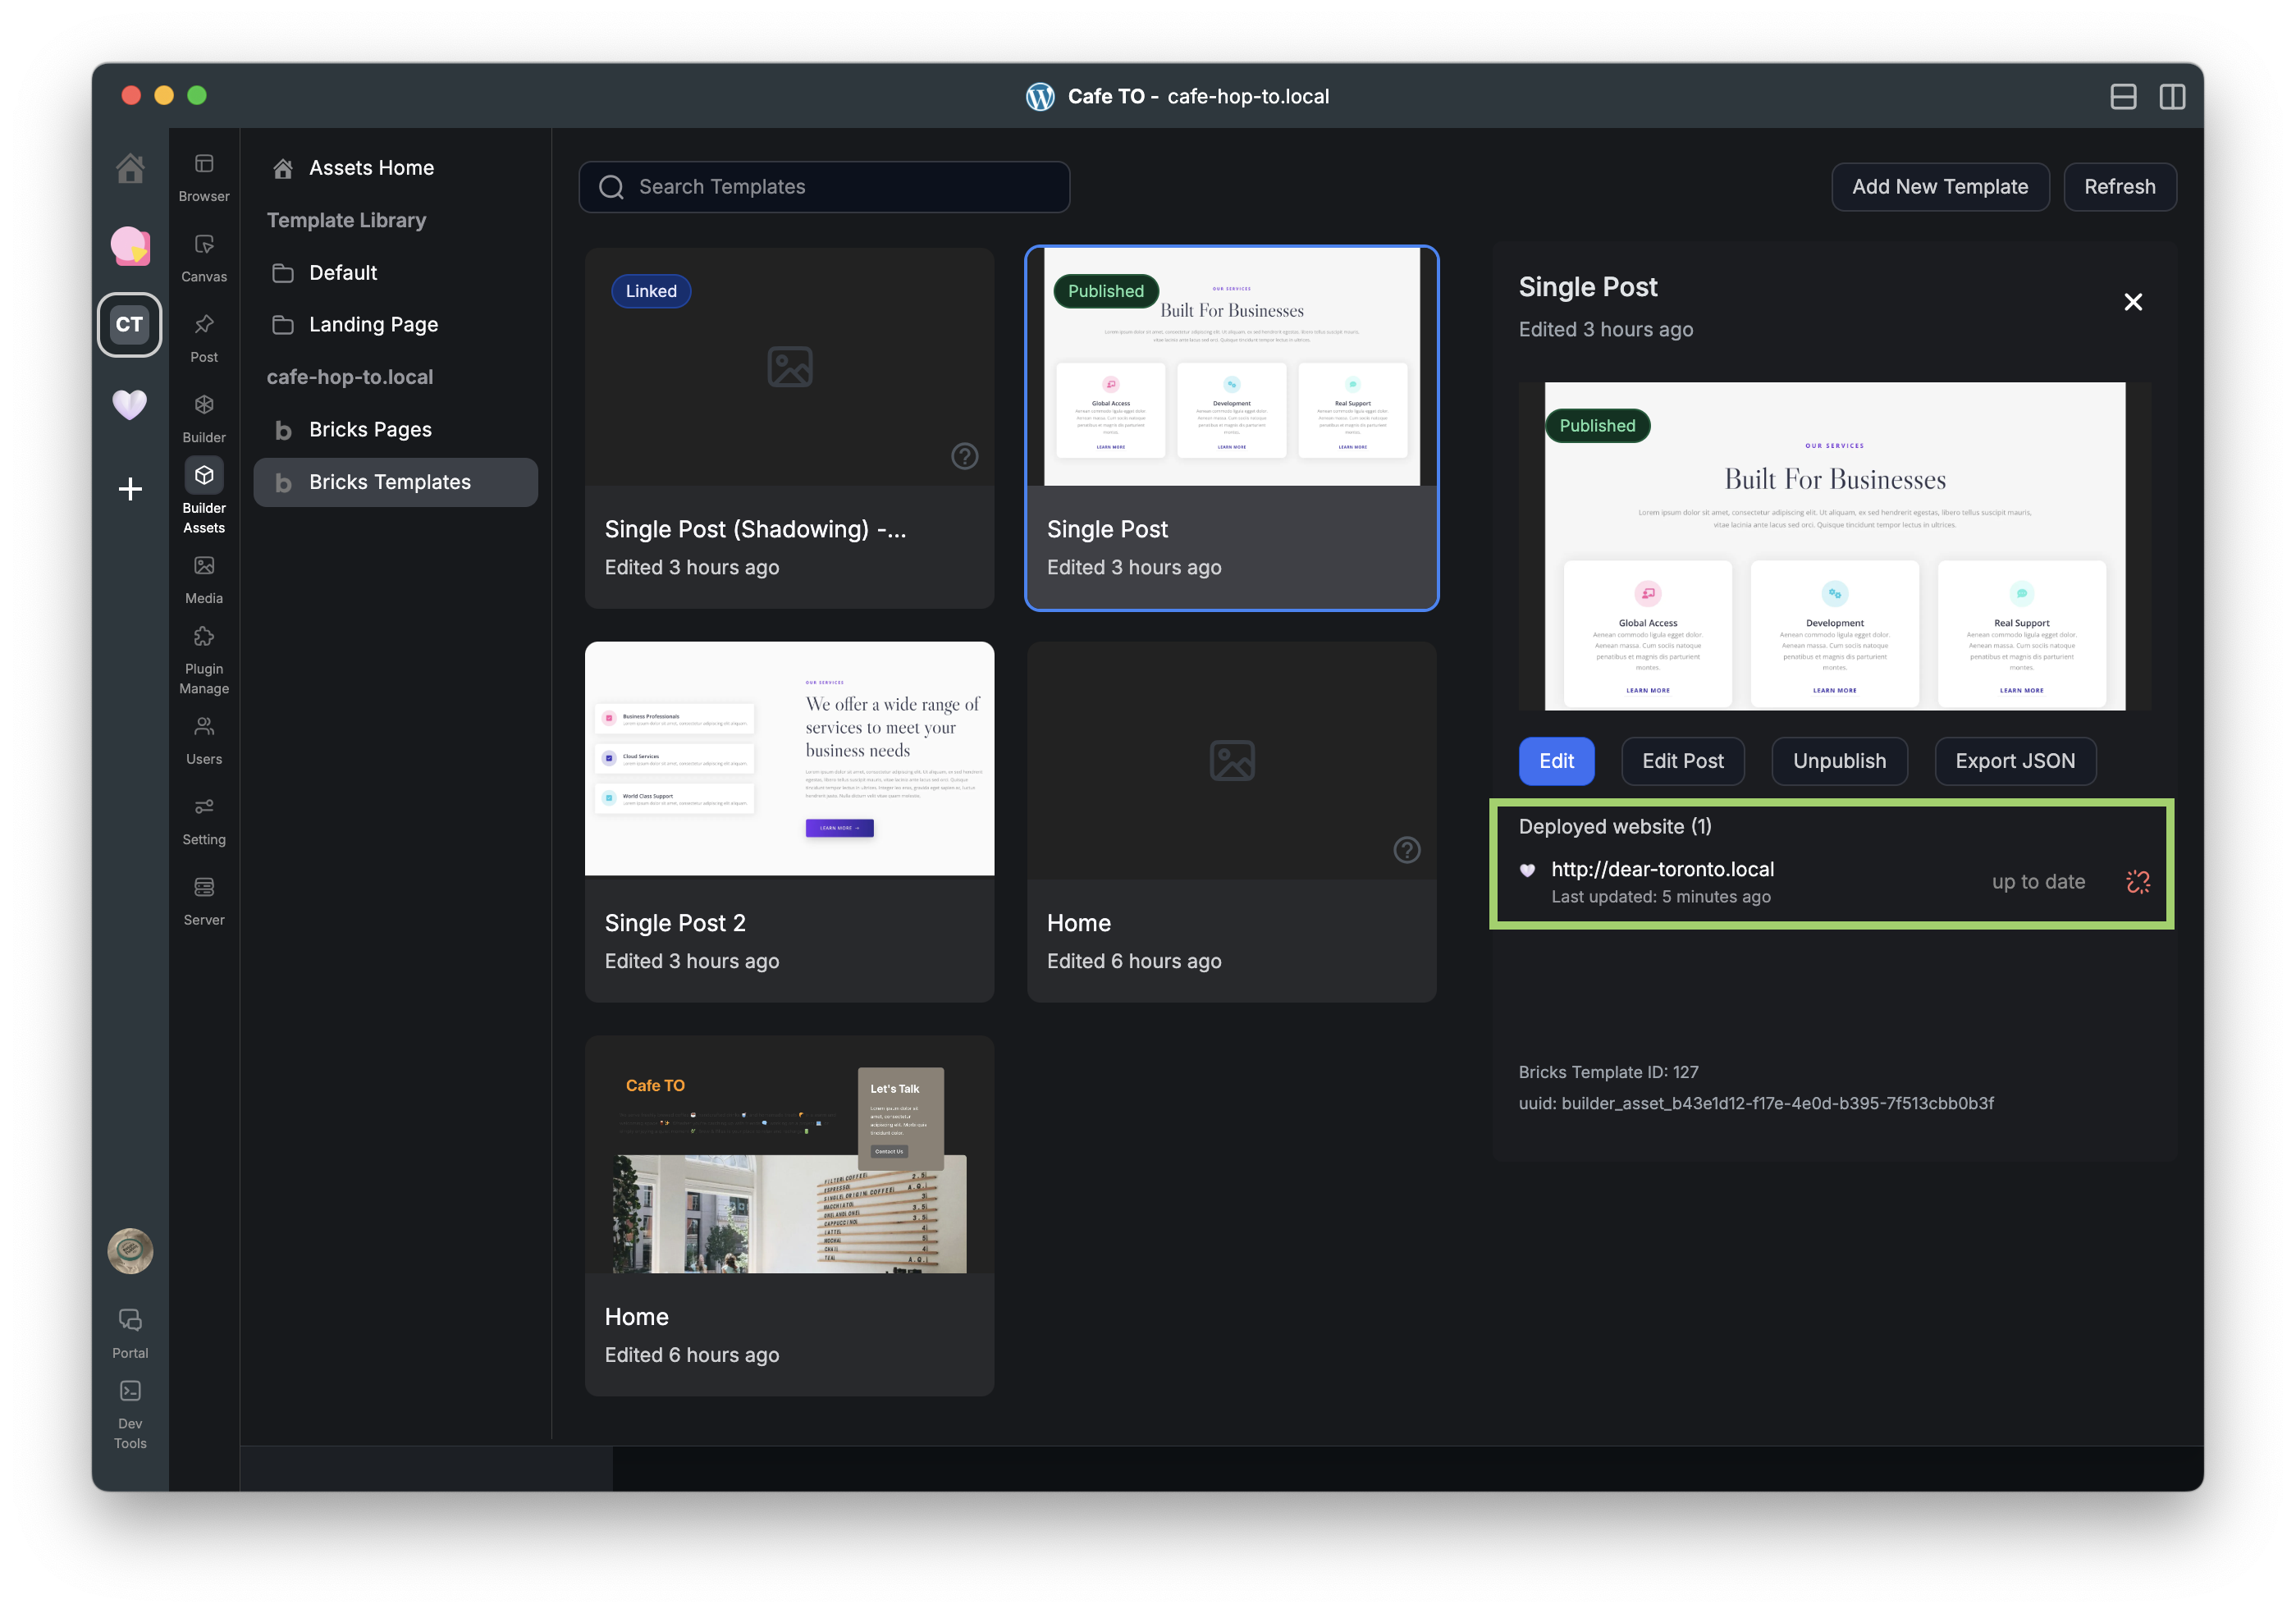Open Plugin Manage puzzle icon
Screen dimensions: 2296x1613
click(204, 637)
